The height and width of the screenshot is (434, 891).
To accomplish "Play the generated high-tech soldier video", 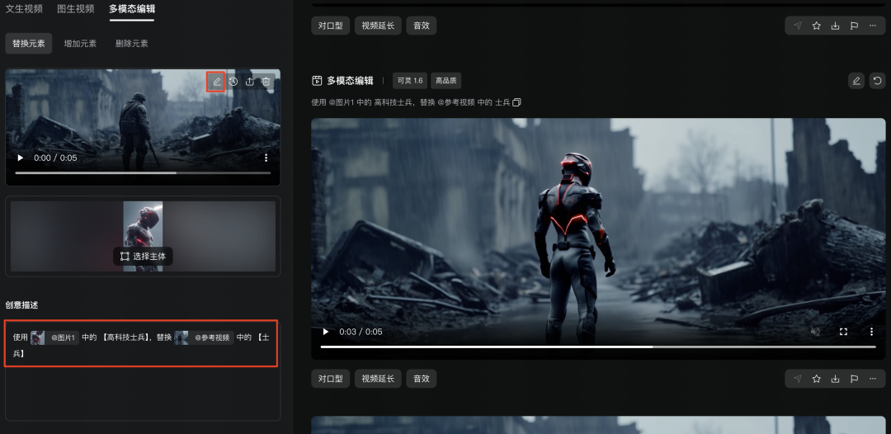I will pos(326,332).
